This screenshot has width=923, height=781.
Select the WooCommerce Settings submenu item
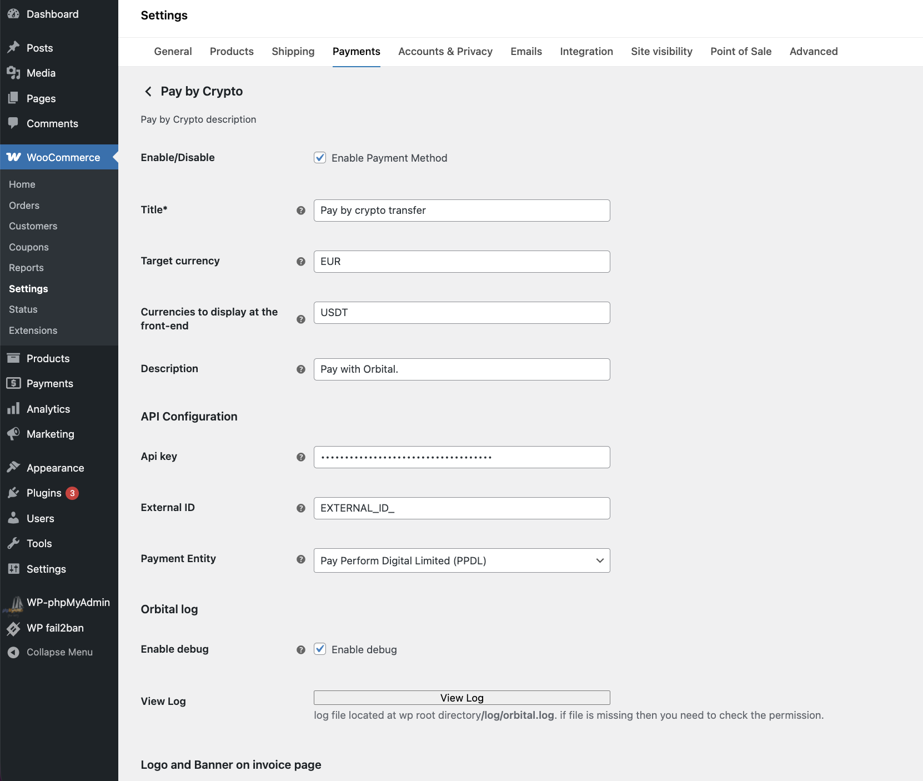click(x=28, y=289)
